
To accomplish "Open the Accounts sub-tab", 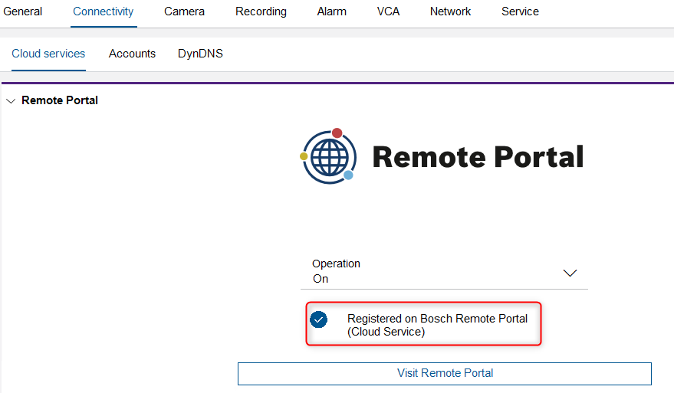I will pos(132,54).
